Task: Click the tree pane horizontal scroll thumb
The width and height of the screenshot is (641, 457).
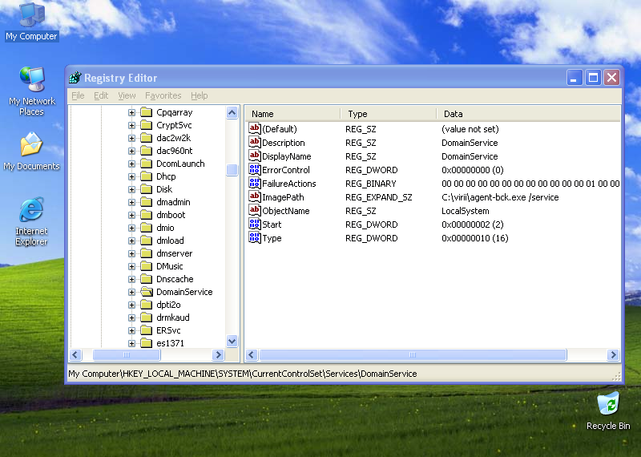Action: point(127,354)
